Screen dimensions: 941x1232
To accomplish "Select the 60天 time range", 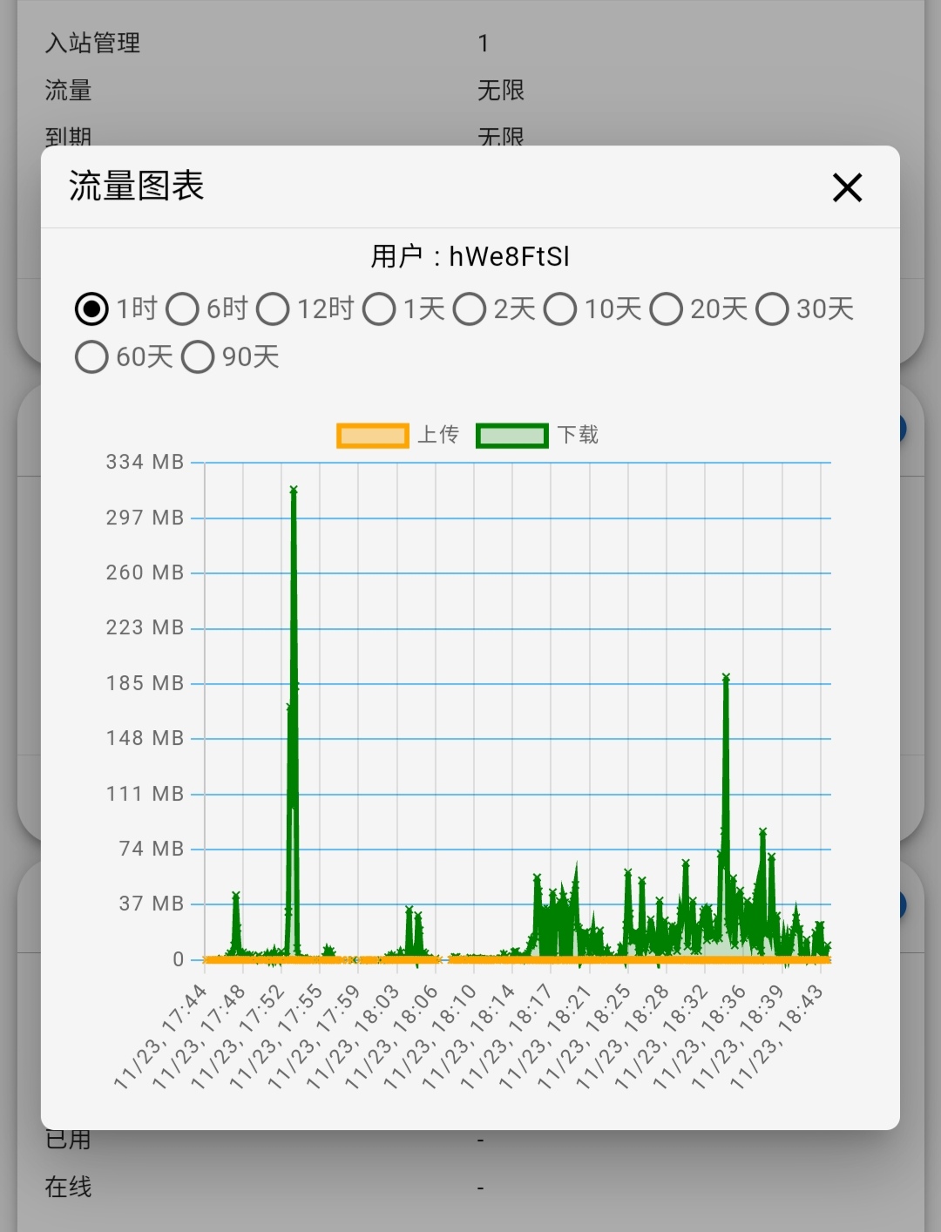I will [91, 356].
